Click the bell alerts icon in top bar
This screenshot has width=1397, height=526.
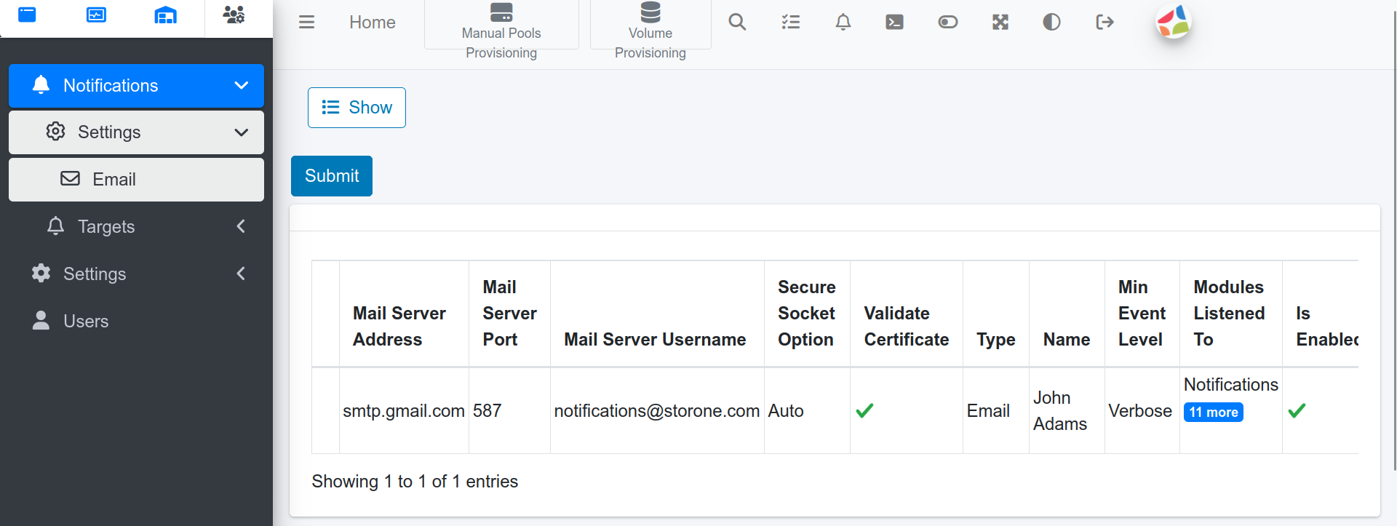843,23
